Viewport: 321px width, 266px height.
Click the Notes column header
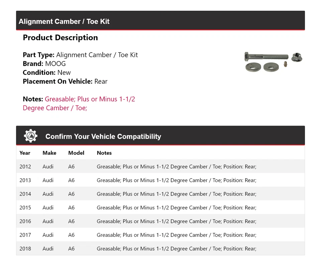pyautogui.click(x=104, y=153)
